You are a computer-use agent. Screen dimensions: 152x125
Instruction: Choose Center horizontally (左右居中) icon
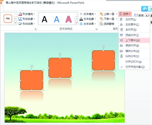121,25
